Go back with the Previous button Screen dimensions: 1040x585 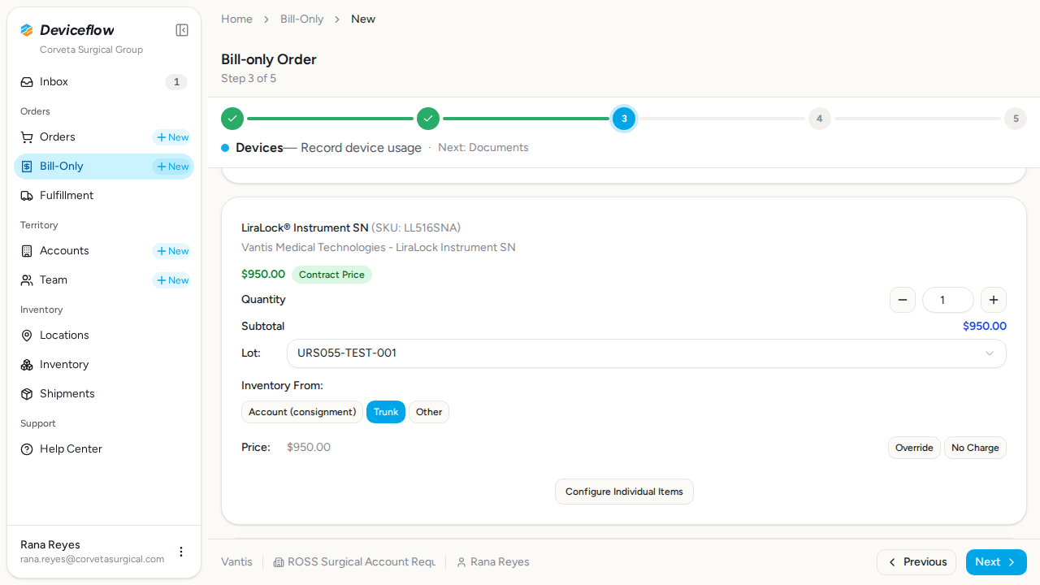click(916, 562)
